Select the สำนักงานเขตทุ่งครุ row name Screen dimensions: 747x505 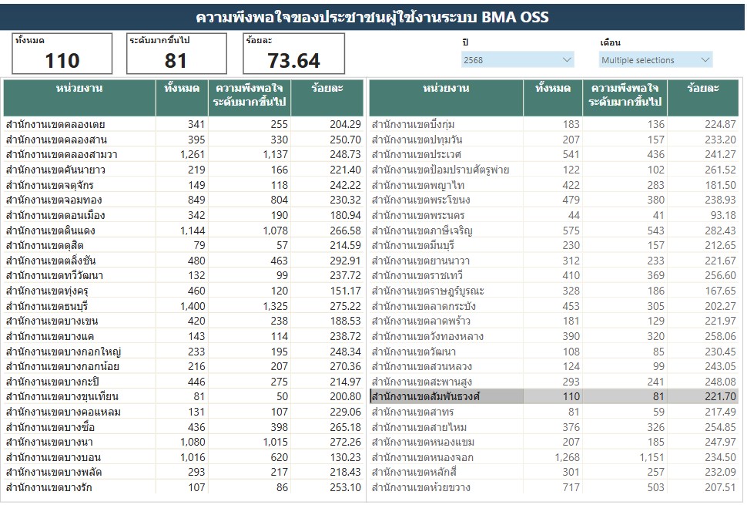pos(47,291)
